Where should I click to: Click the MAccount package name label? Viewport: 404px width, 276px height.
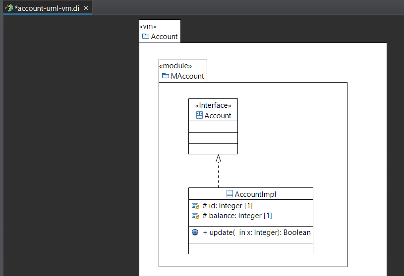(187, 76)
